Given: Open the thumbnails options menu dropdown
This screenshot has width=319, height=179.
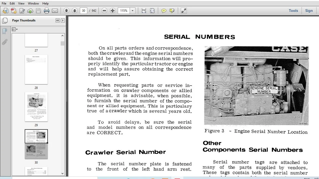Looking at the screenshot, I should (x=15, y=29).
